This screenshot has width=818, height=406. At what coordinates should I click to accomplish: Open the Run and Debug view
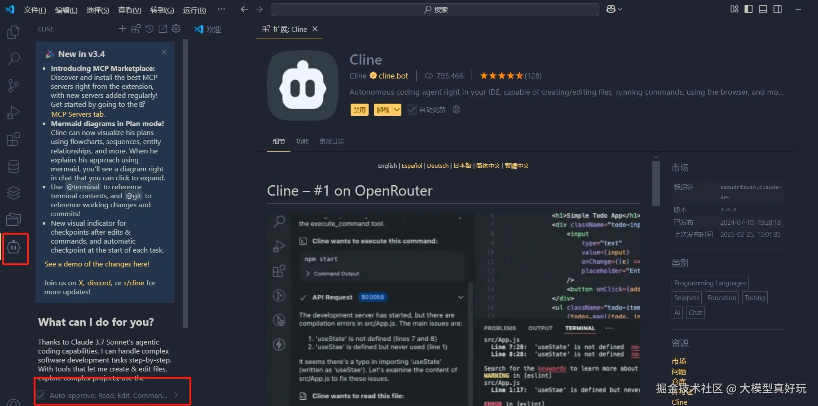tap(13, 112)
